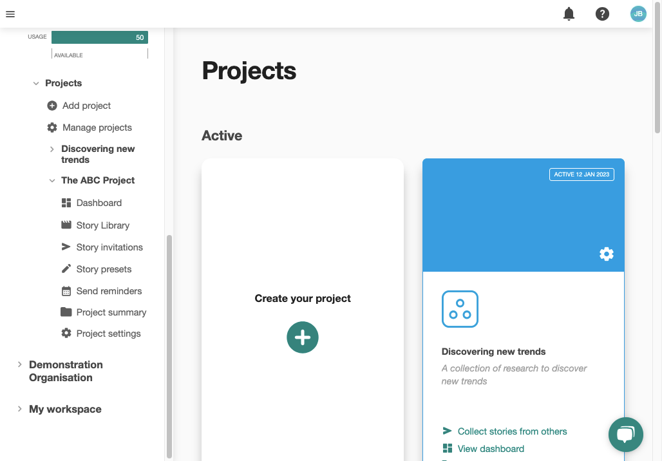Expand Discovering new trends in sidebar

tap(52, 149)
